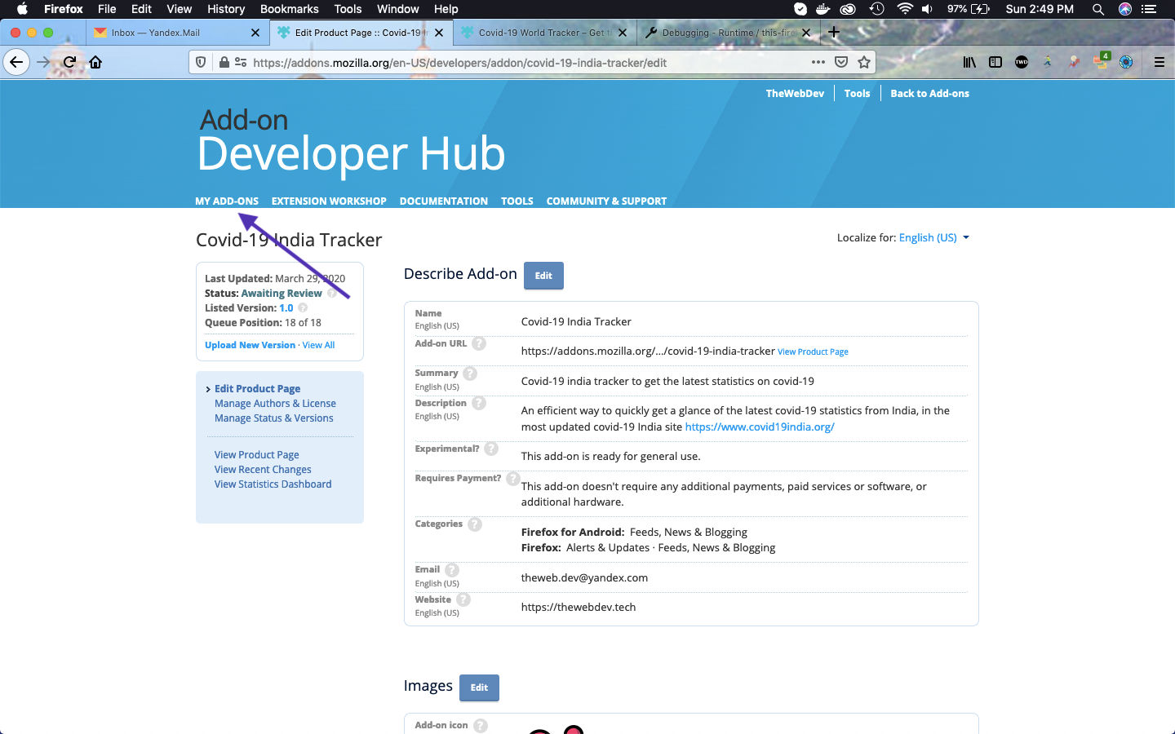Open the History menu in menu bar

pos(226,9)
